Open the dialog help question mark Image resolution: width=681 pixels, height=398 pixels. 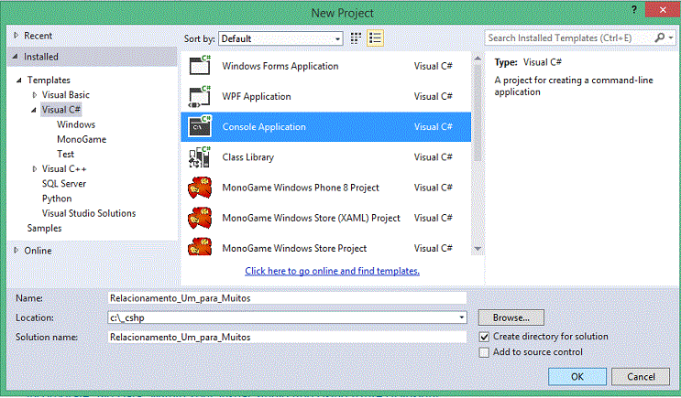634,10
